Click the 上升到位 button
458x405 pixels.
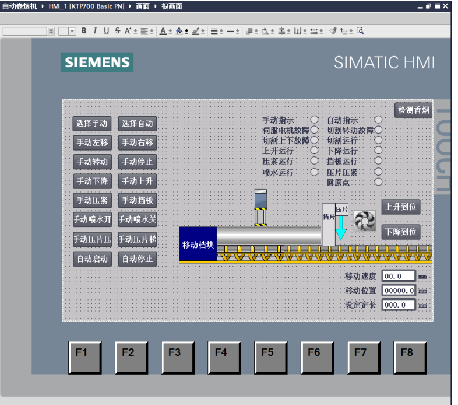coord(401,207)
